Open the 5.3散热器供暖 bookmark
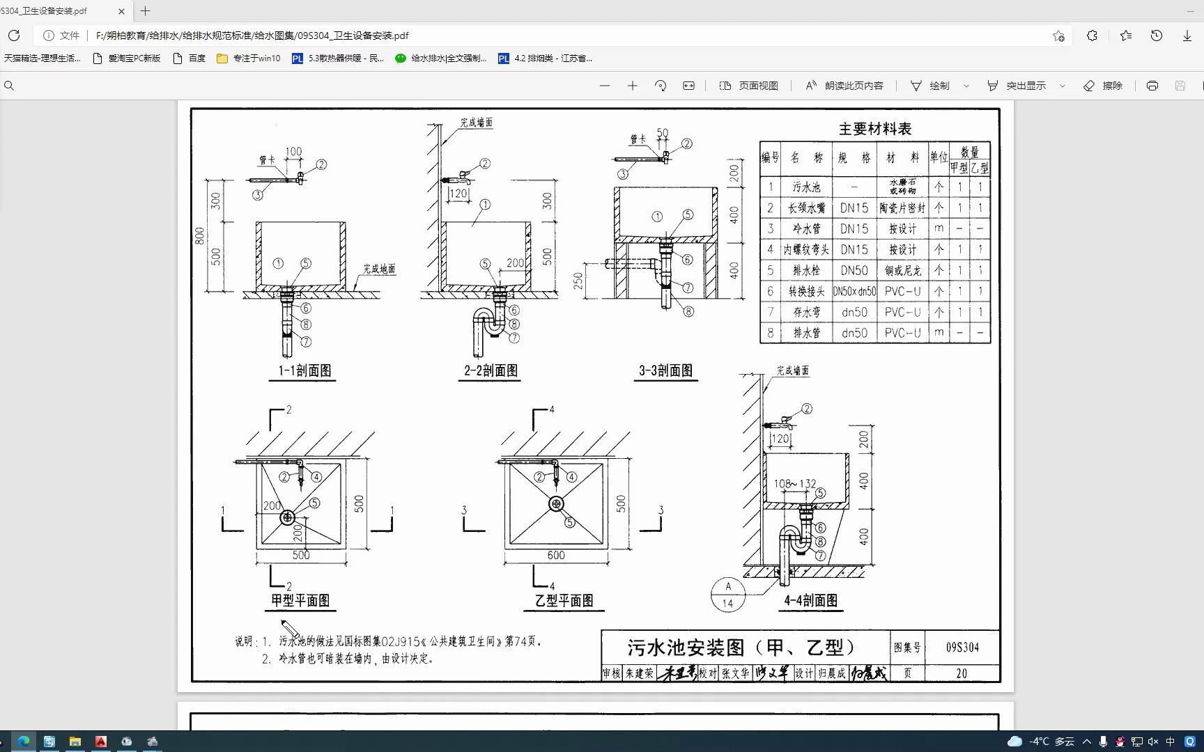 tap(338, 58)
